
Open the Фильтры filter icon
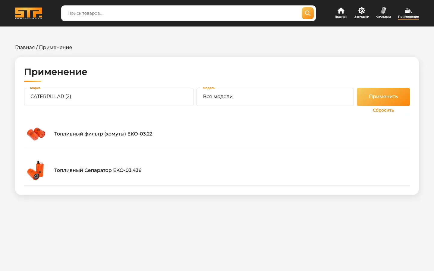(383, 11)
